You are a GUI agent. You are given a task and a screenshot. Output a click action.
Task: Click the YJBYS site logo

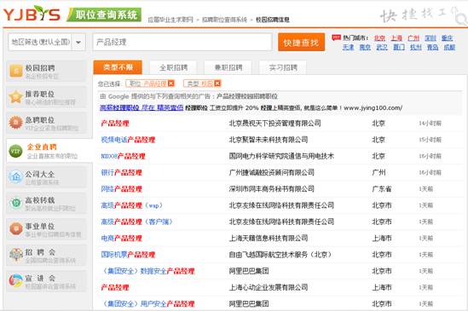point(32,14)
